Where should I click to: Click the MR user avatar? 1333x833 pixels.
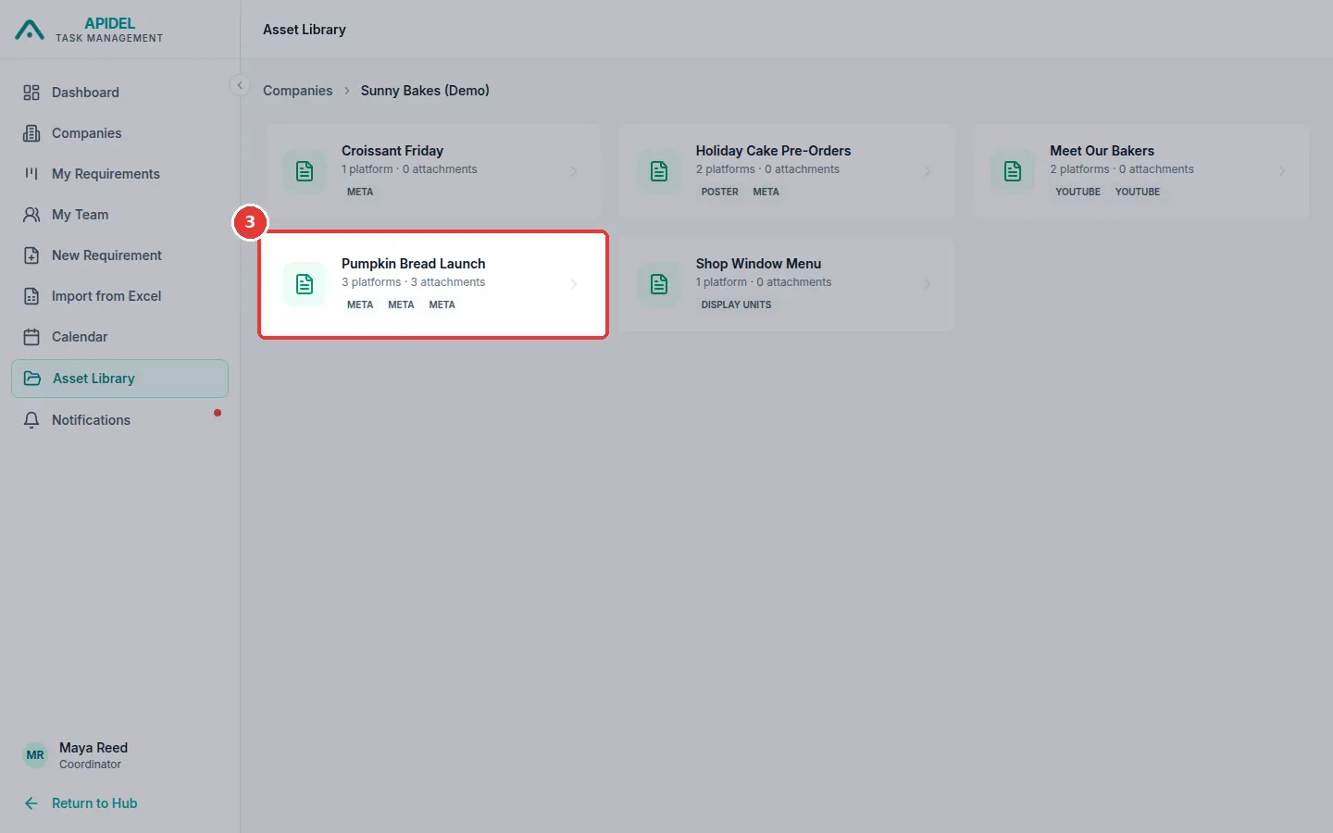point(35,755)
